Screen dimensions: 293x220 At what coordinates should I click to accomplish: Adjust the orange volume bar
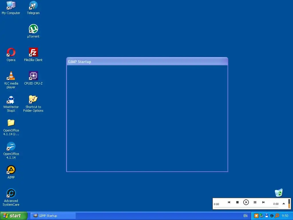coord(289,203)
